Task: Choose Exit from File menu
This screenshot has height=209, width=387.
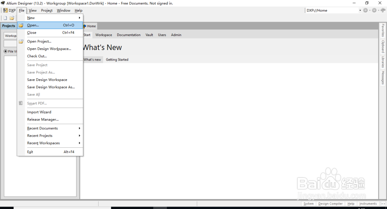Action: (x=50, y=152)
